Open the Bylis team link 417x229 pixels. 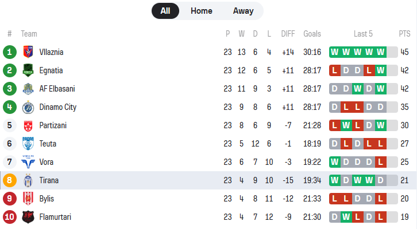coord(47,199)
